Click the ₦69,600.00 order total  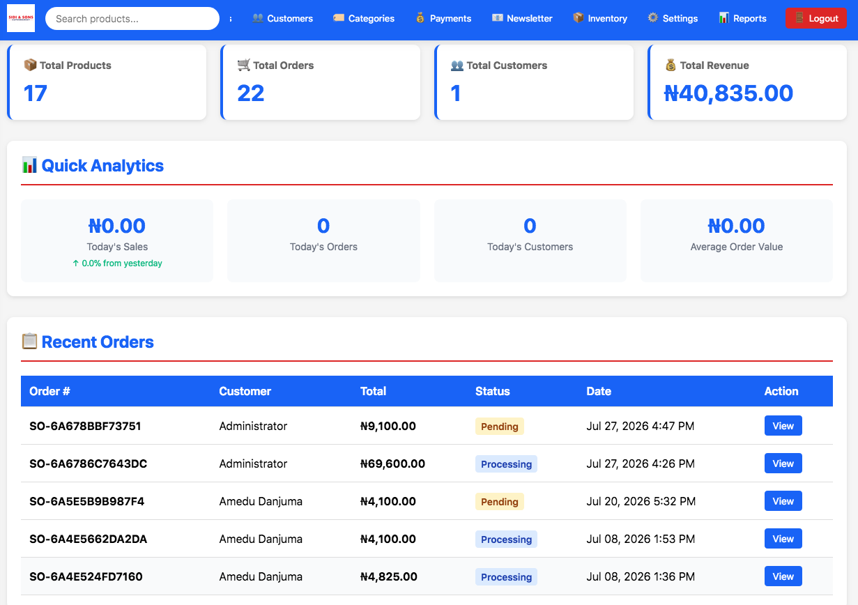(x=392, y=464)
